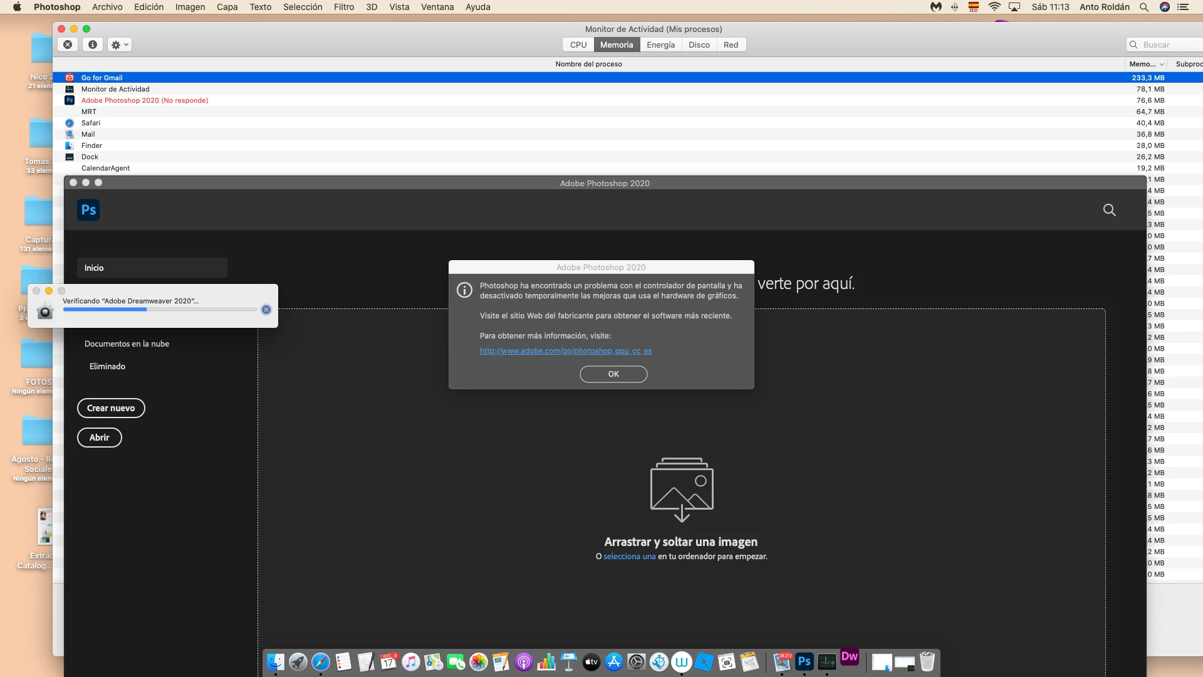
Task: Open Dreamweaver from the Dock
Action: [x=850, y=658]
